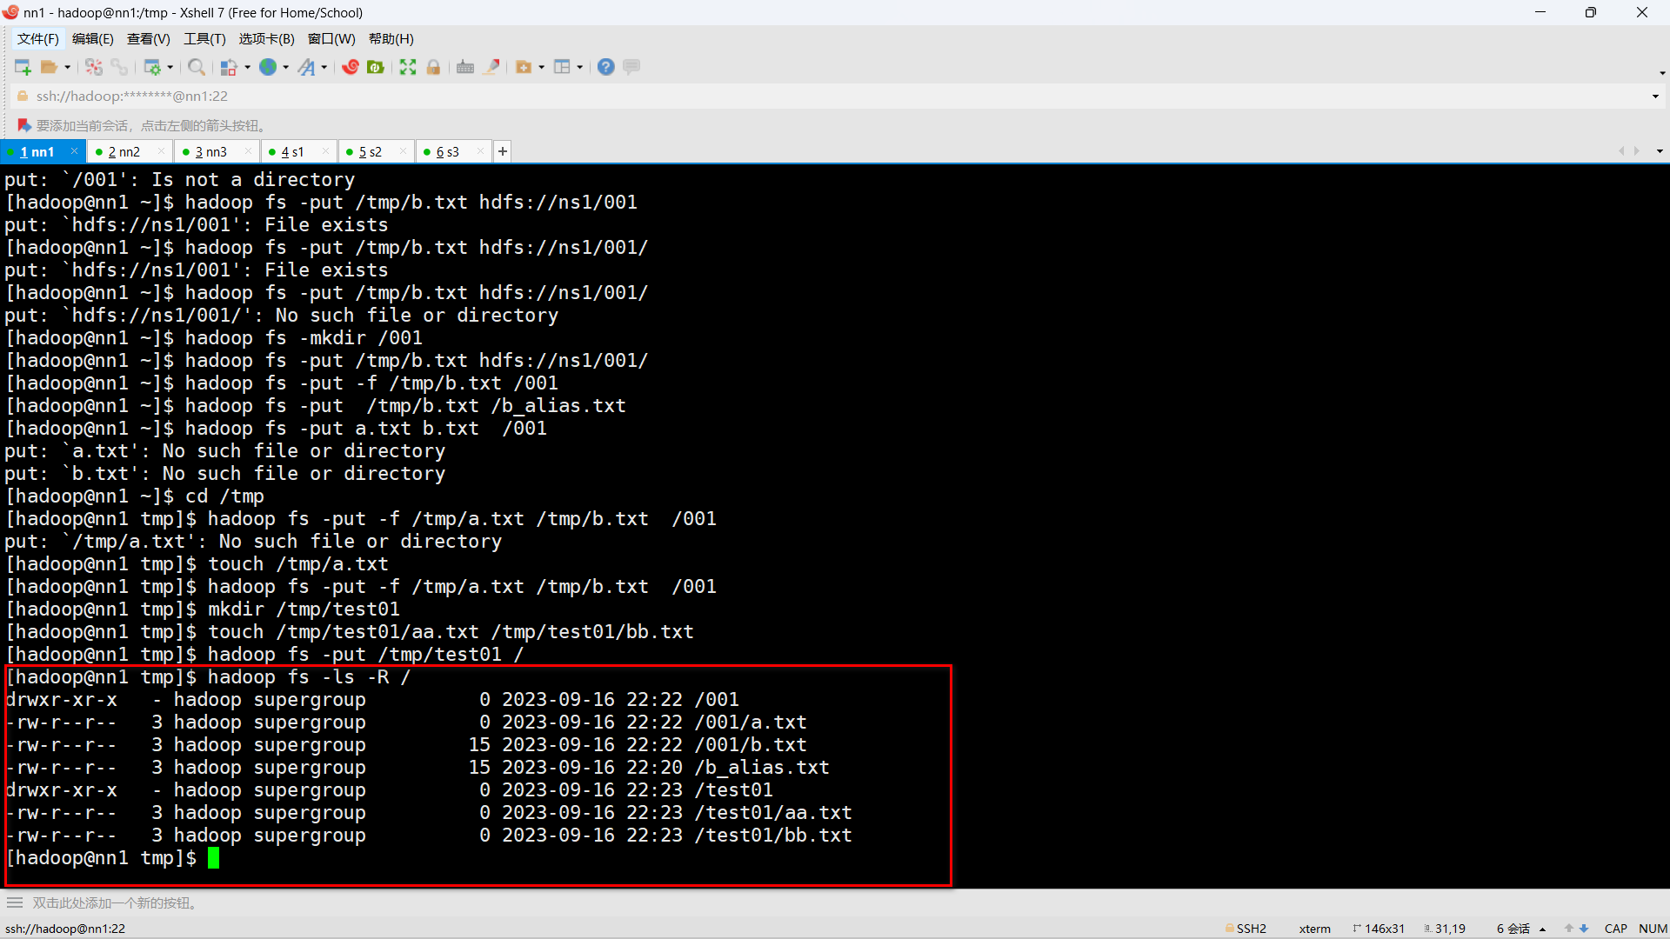This screenshot has width=1670, height=939.
Task: Expand the address bar history dropdown
Action: point(1655,97)
